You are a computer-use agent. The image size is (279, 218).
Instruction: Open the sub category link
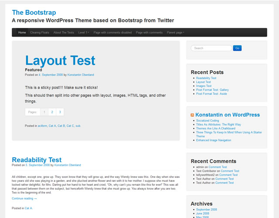(x=78, y=126)
